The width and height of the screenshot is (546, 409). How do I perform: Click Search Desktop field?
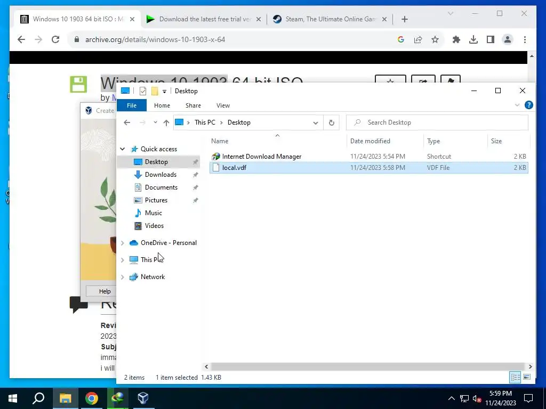[x=437, y=122]
